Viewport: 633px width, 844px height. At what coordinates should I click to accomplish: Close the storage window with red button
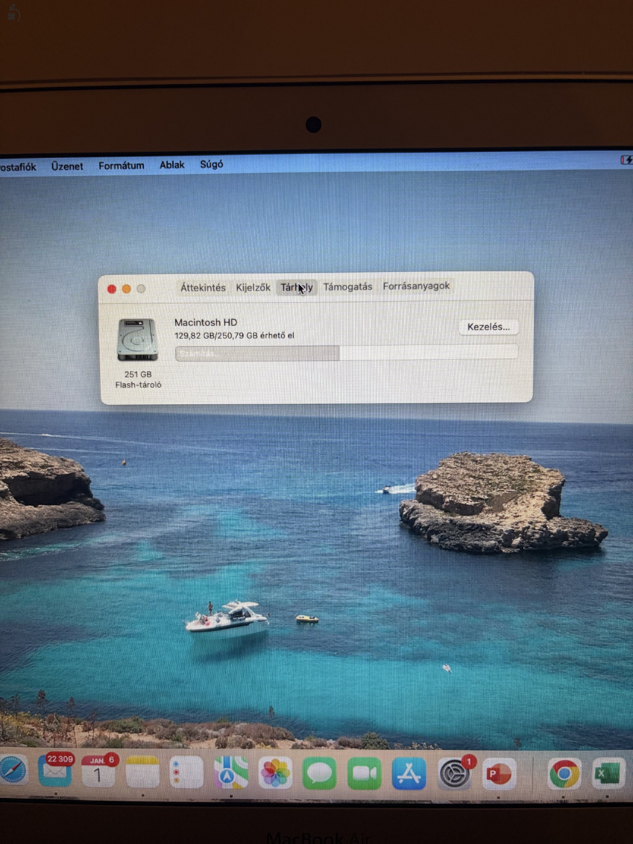point(112,289)
